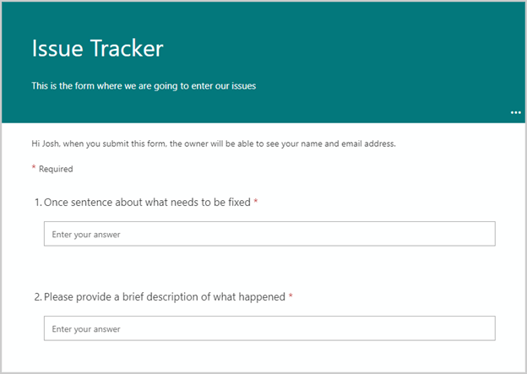Click the number "1." beside the first question

[38, 203]
